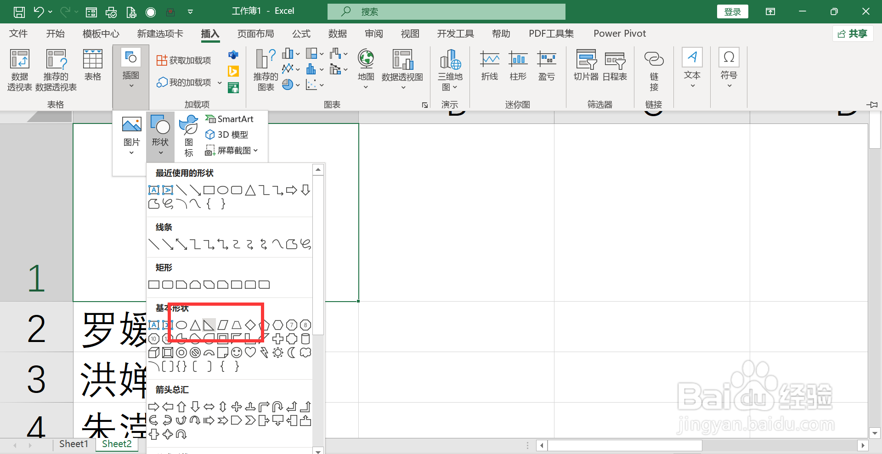Select the left-right arrow in 箭头总汇
This screenshot has height=454, width=882.
(209, 407)
